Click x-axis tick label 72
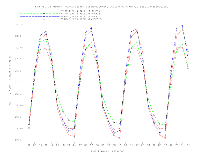 pos(165,145)
